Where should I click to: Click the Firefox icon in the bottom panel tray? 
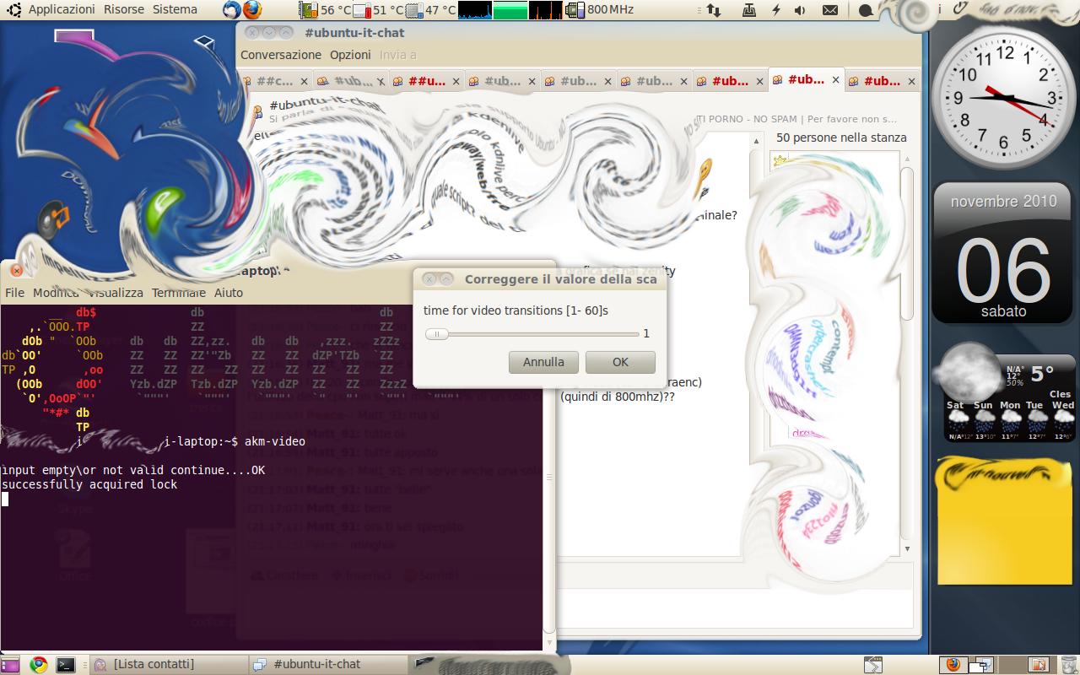tap(953, 665)
